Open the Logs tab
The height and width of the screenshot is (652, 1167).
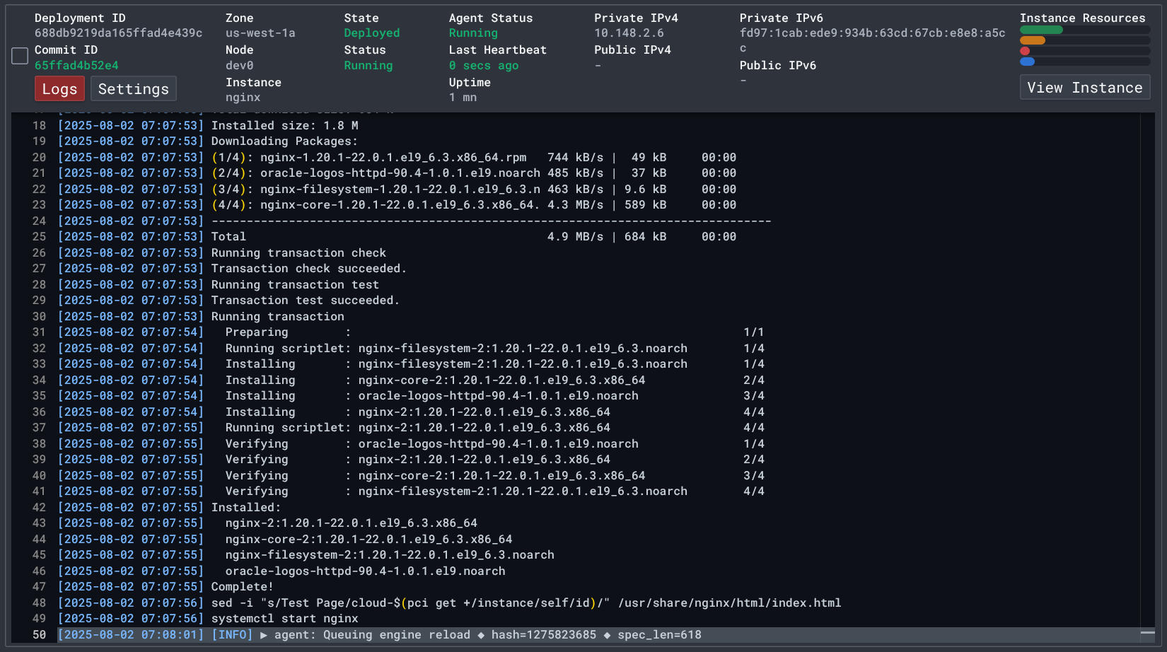(x=59, y=89)
